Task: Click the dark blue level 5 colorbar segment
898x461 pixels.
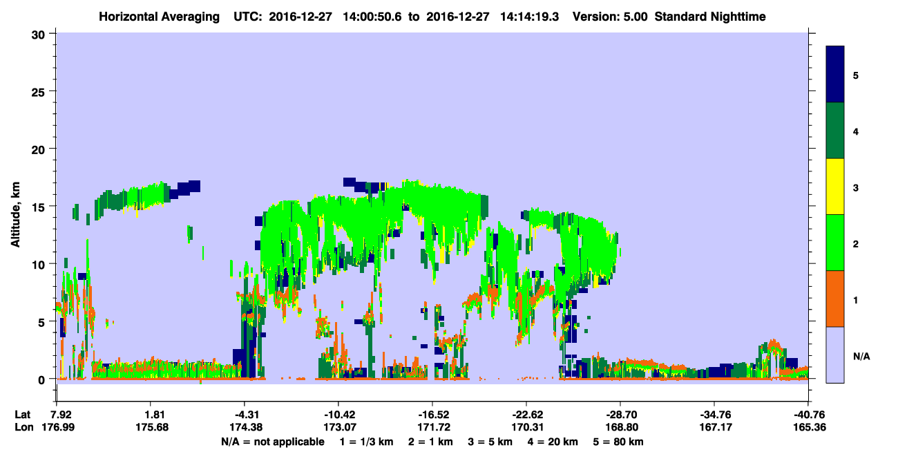Action: click(x=835, y=75)
